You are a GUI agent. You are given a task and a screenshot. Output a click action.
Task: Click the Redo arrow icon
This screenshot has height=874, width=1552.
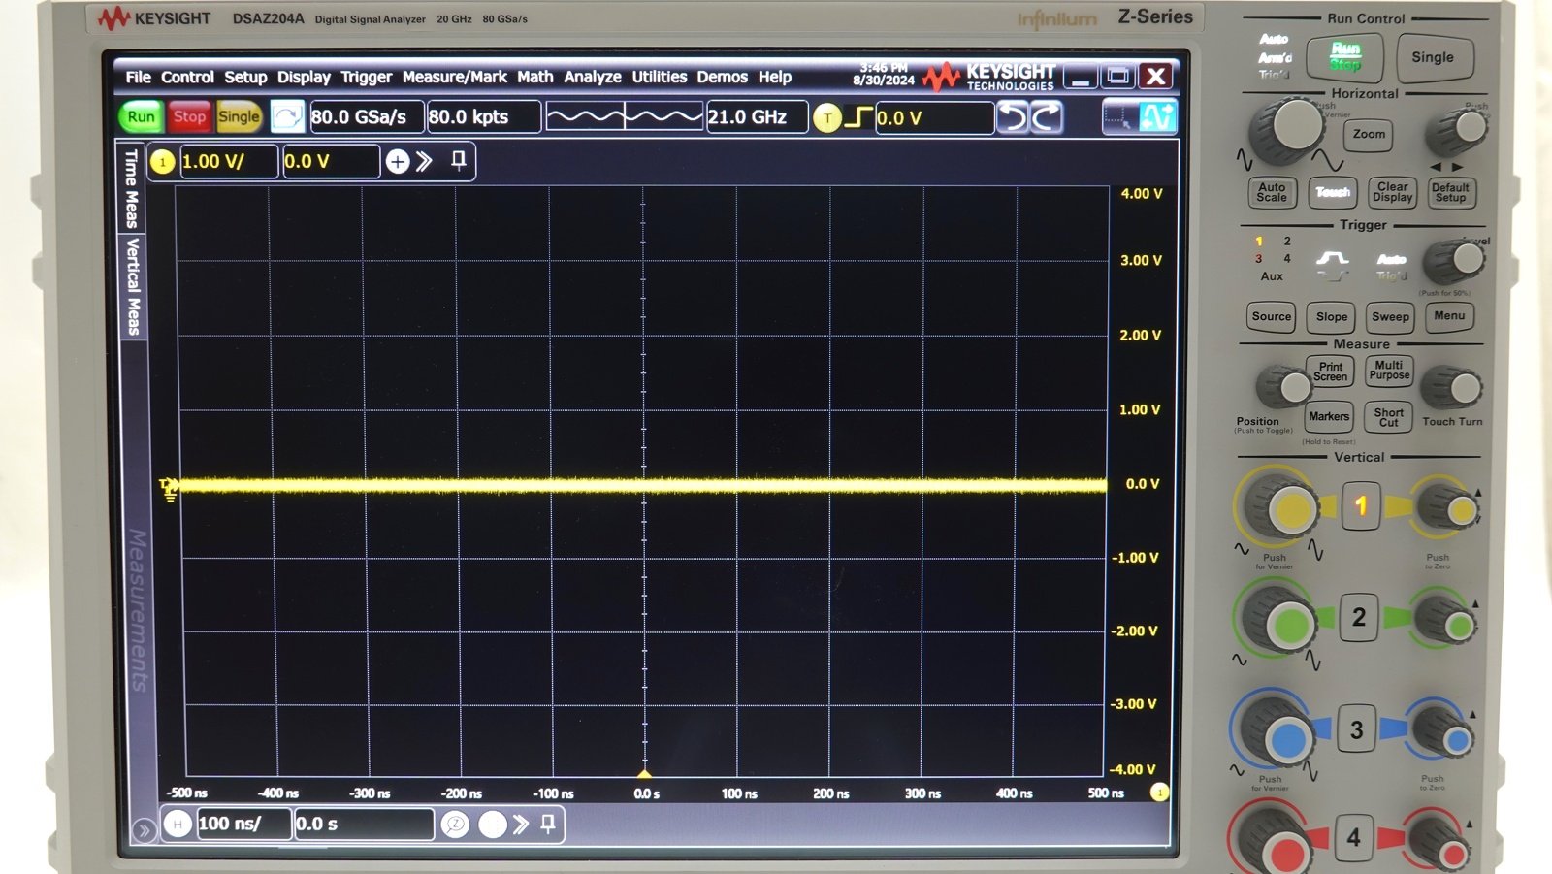[1046, 117]
